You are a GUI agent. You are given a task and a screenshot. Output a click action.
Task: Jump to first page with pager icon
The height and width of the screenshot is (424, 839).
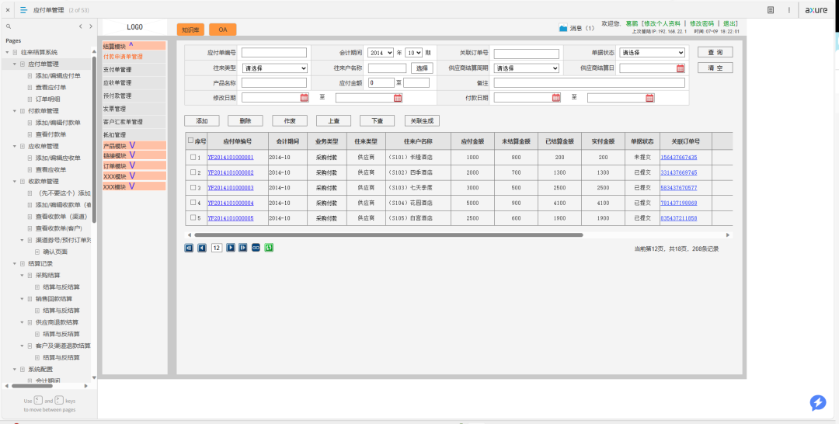click(x=189, y=248)
